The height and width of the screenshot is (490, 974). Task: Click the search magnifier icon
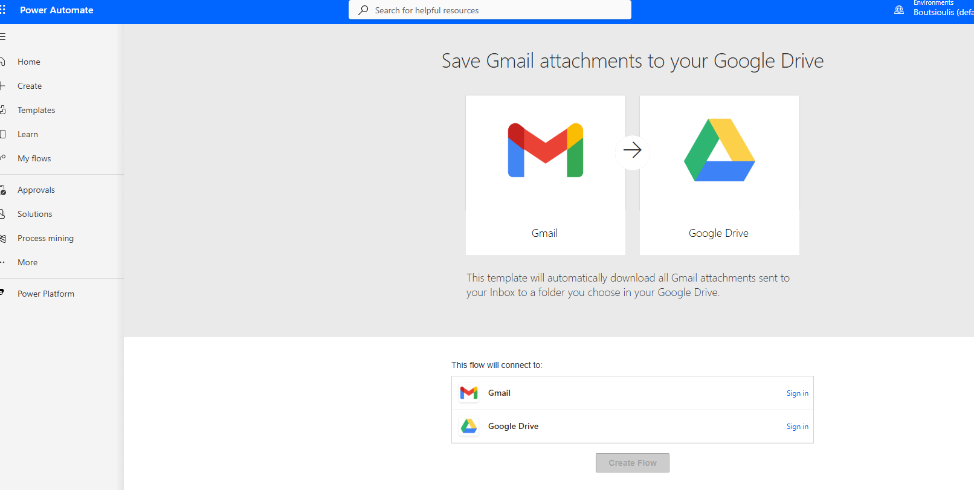363,10
